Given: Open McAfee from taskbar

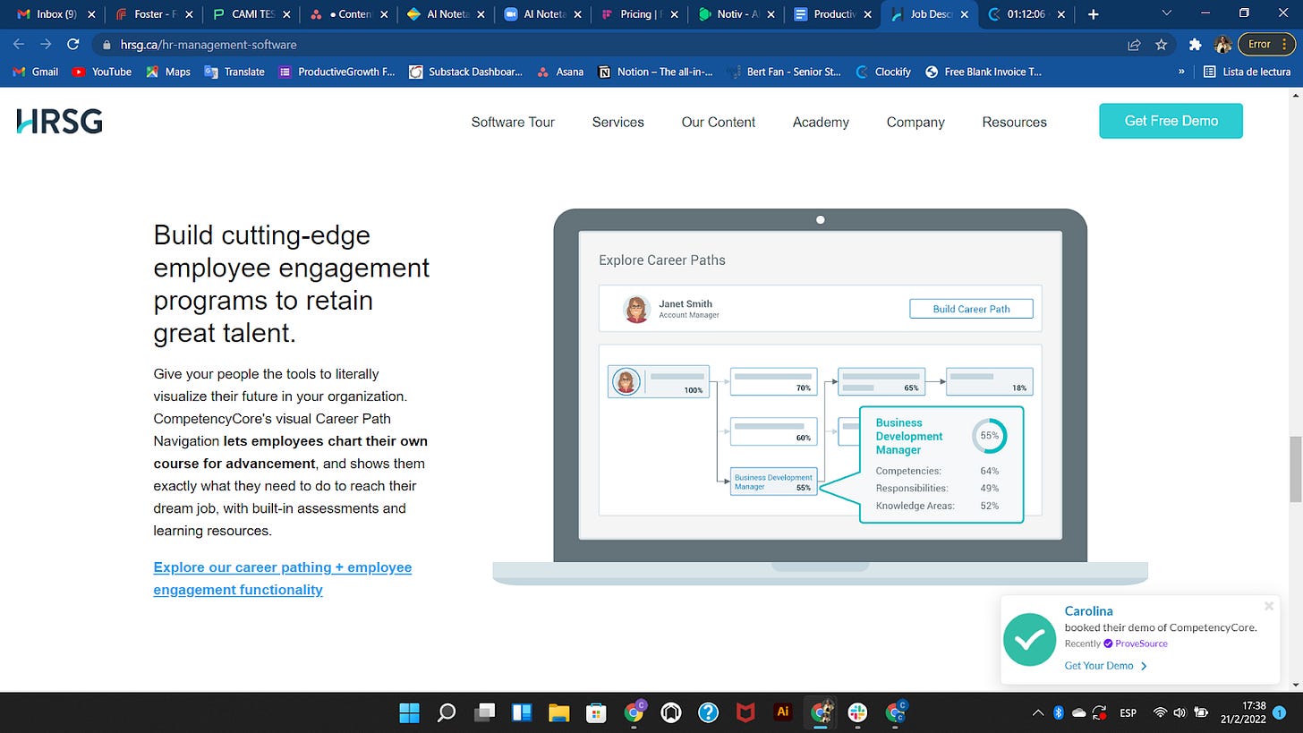Looking at the screenshot, I should [745, 712].
